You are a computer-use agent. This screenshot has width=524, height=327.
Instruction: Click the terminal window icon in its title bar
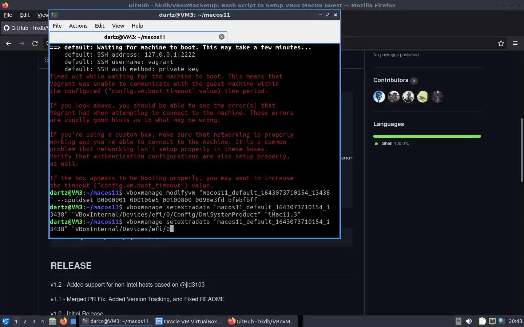(54, 15)
